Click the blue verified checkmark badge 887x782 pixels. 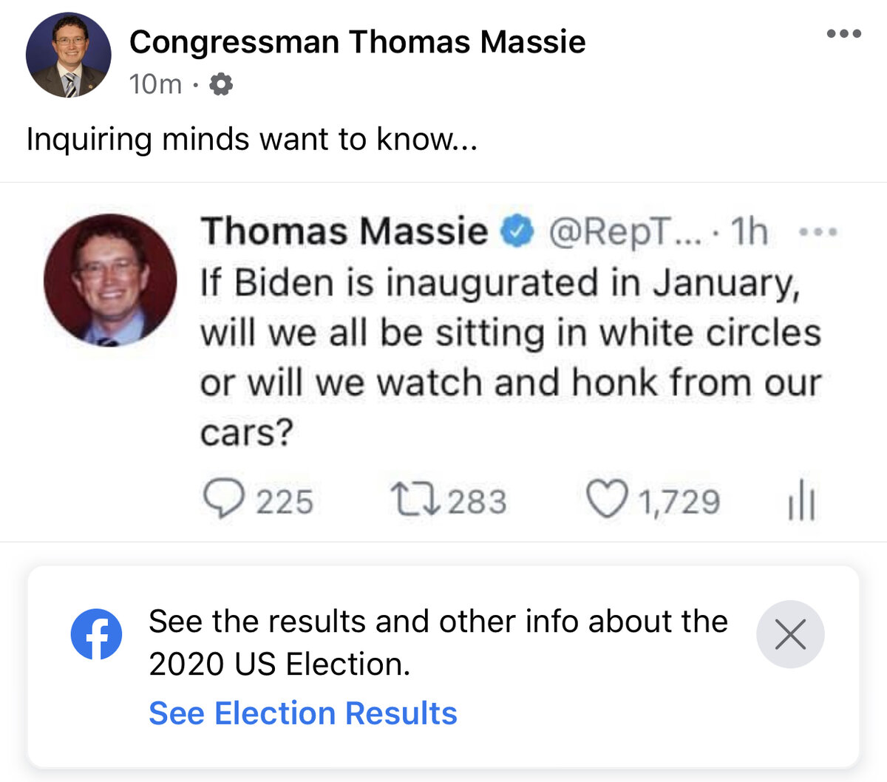tap(517, 232)
